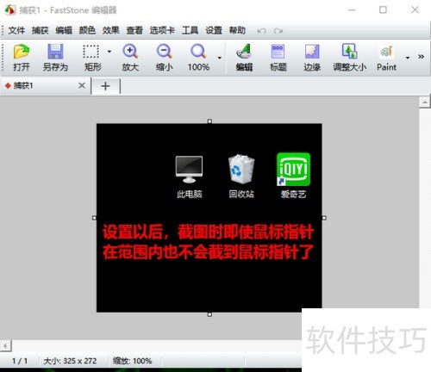Click the This PC (此电脑) icon in image
The width and height of the screenshot is (431, 372).
coord(189,170)
